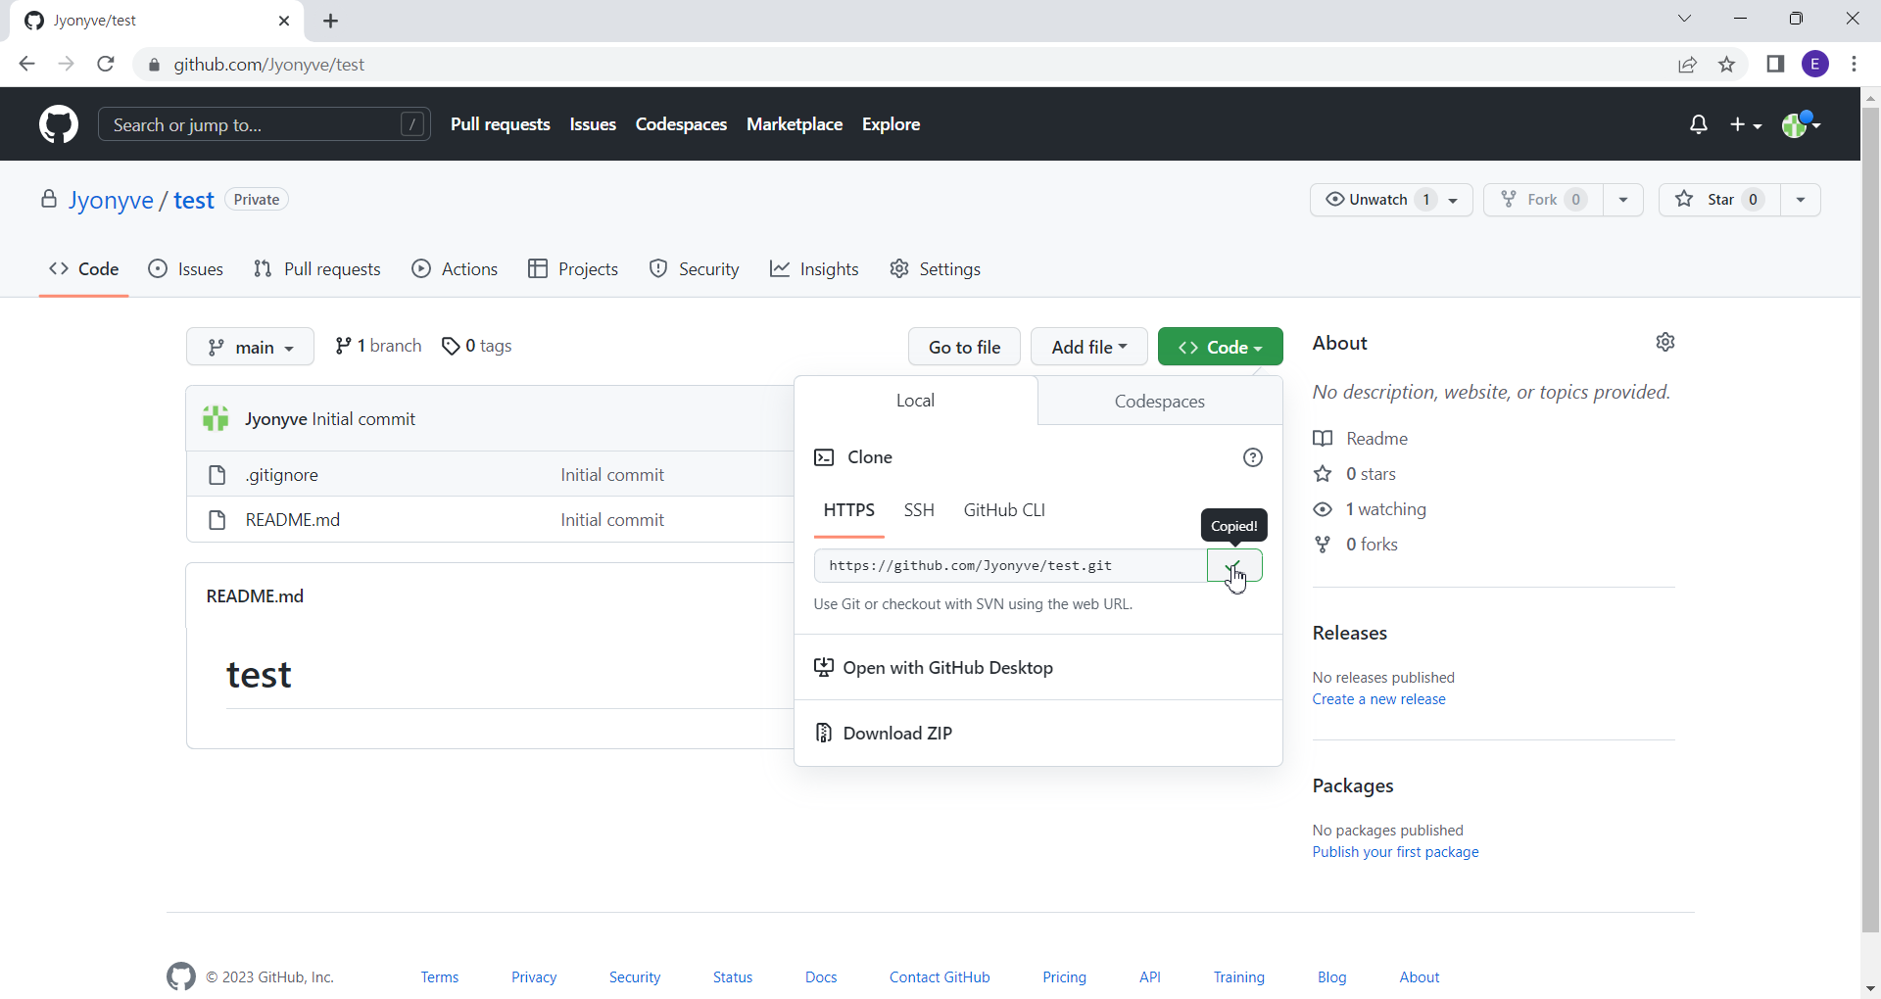
Task: Click the README.md file icon in the file list
Action: 217,520
